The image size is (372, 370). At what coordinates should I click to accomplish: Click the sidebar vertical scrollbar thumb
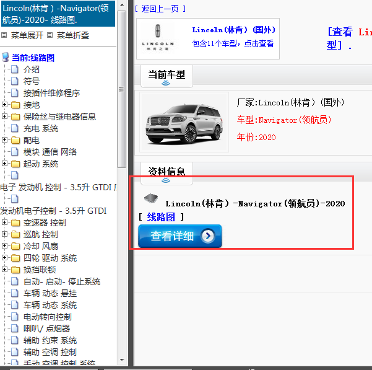122,89
